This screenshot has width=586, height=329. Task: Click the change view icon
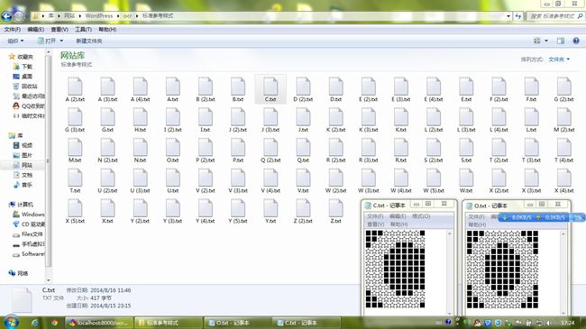[x=537, y=41]
